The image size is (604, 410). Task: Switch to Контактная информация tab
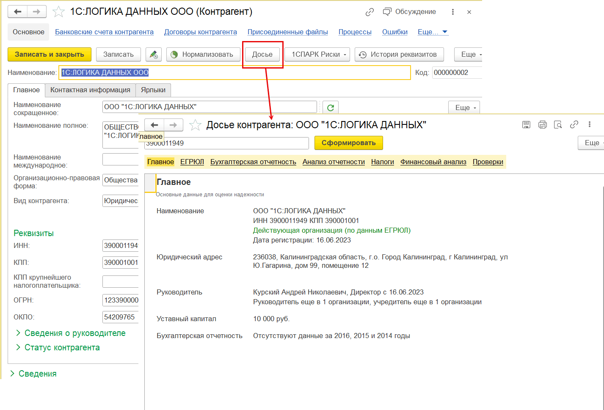(x=90, y=90)
